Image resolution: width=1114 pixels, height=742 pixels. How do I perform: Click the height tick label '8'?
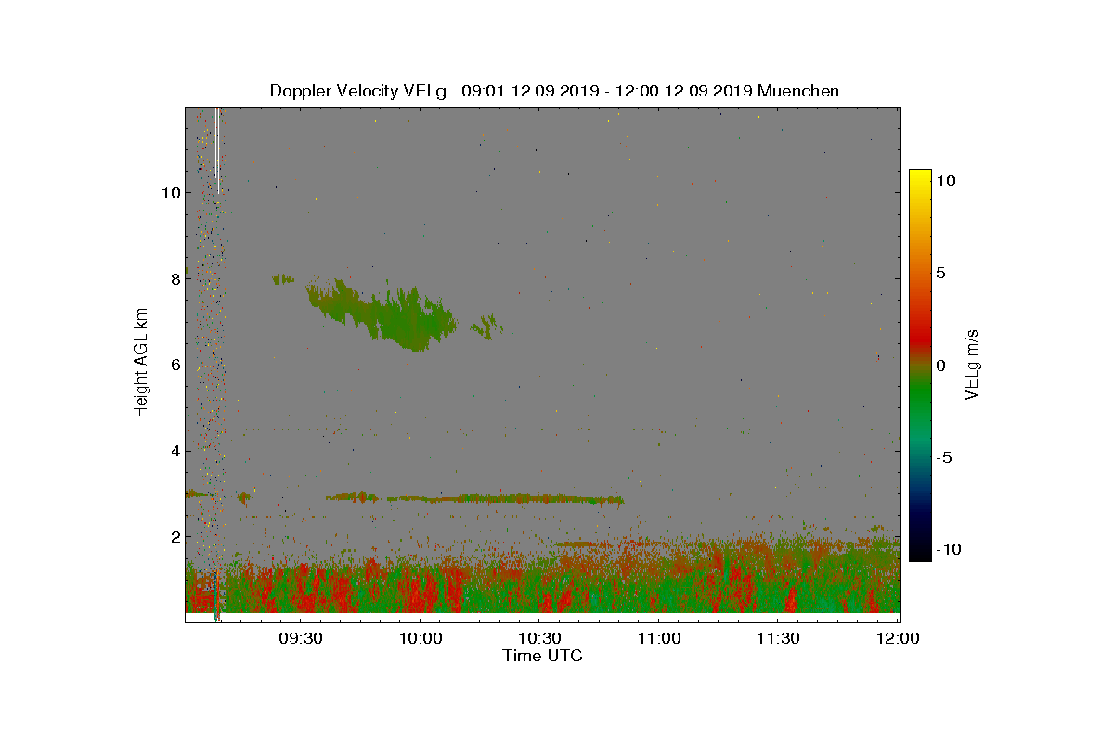click(174, 278)
